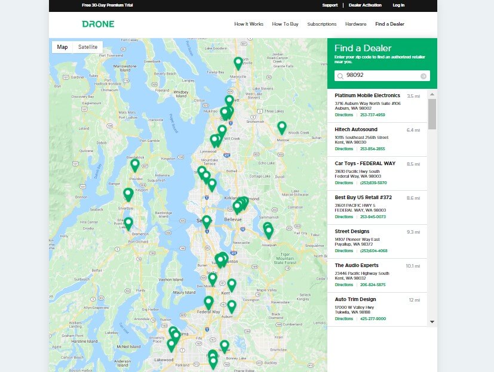Image resolution: width=494 pixels, height=372 pixels.
Task: Submit zip search with arrow button
Action: tap(424, 76)
